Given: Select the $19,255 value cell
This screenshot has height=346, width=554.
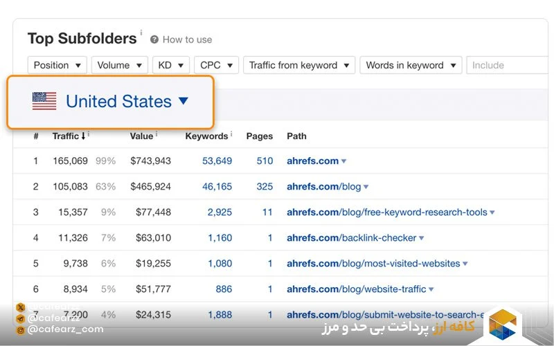Looking at the screenshot, I should coord(153,264).
